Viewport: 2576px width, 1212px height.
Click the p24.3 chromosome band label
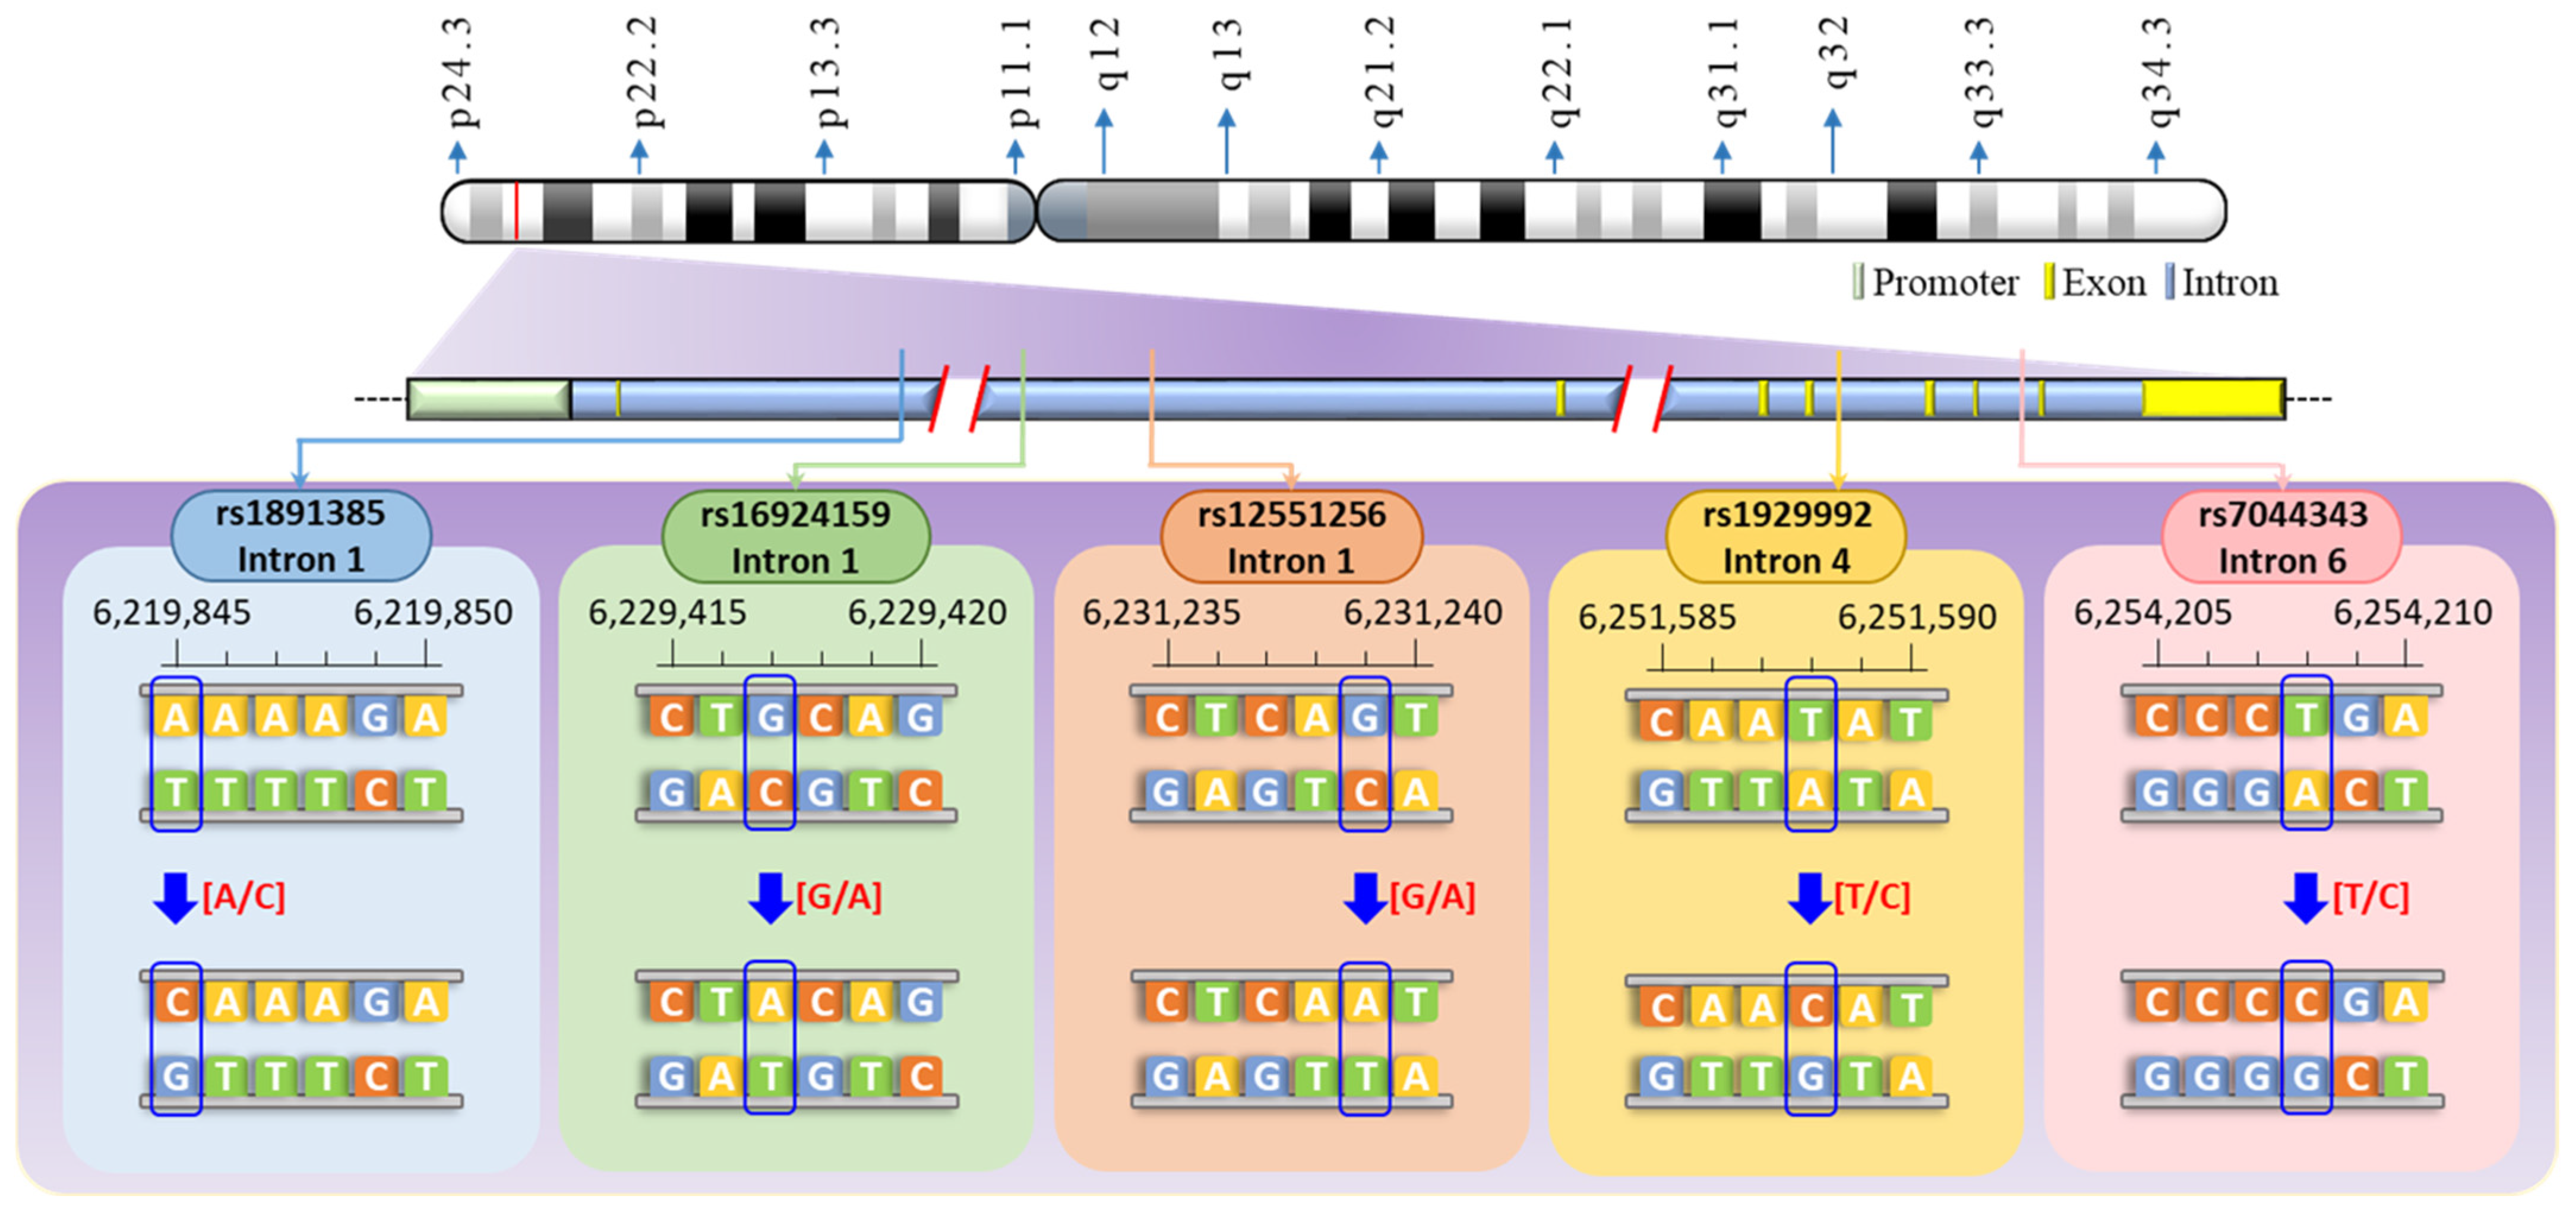point(458,72)
